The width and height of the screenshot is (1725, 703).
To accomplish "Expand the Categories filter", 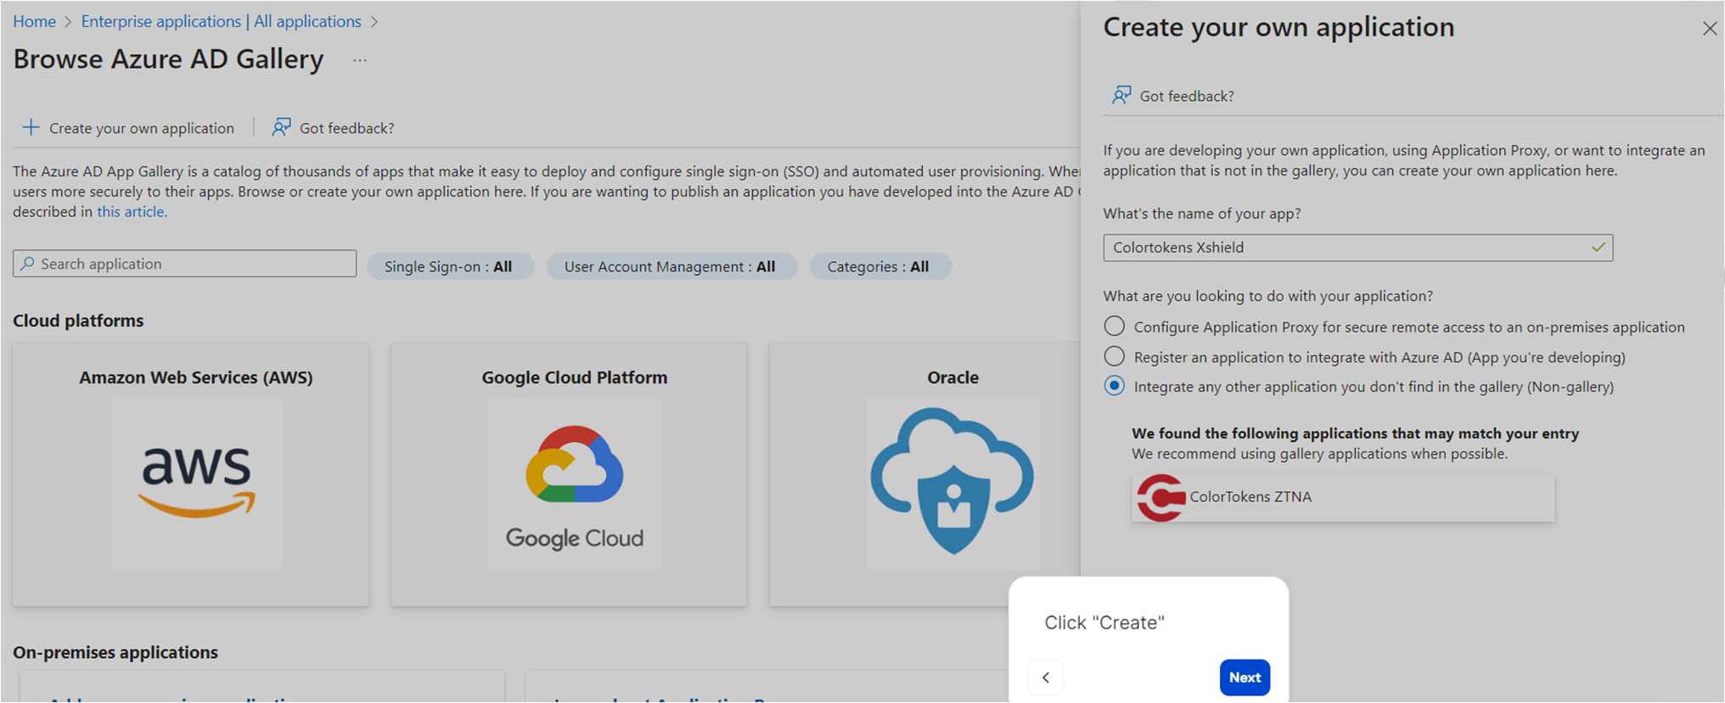I will [879, 266].
